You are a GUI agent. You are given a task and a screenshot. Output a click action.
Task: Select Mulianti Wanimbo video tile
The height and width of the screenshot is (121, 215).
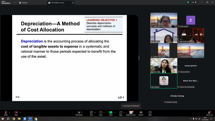190,50
